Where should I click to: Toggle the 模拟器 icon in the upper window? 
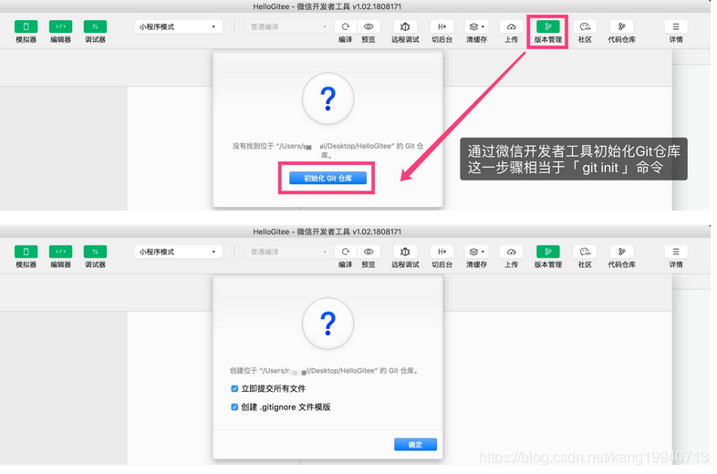pyautogui.click(x=26, y=26)
